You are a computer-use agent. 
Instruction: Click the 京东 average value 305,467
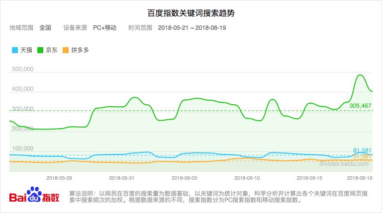tap(360, 106)
